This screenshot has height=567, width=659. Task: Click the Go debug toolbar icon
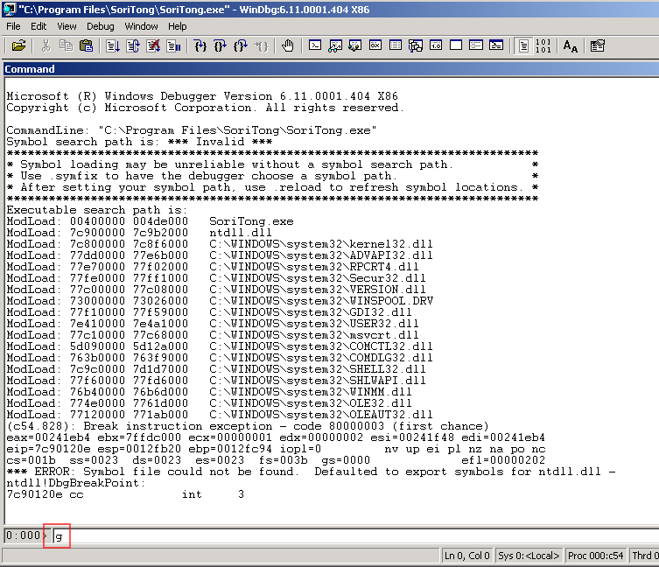[113, 45]
